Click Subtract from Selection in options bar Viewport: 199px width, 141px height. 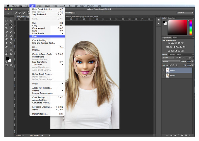tap(24, 13)
